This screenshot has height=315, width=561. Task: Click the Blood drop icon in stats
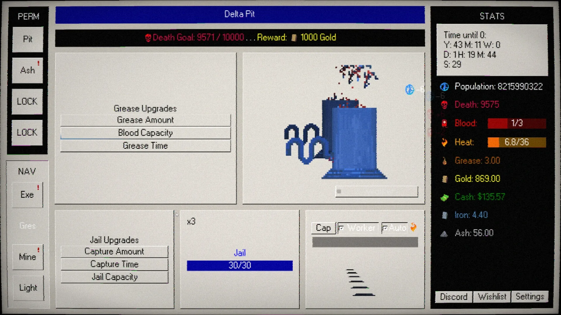pyautogui.click(x=444, y=123)
